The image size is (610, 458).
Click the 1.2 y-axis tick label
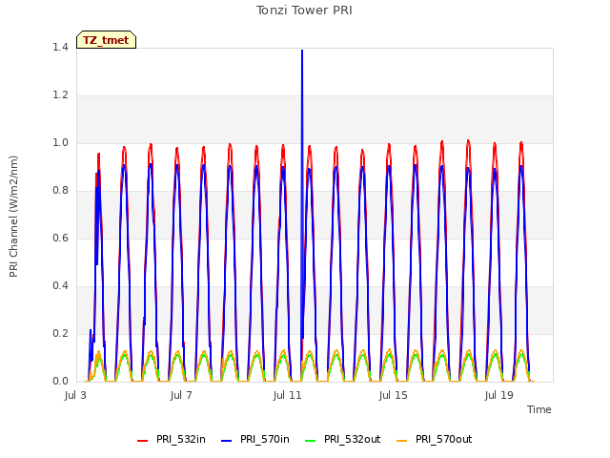click(x=61, y=95)
